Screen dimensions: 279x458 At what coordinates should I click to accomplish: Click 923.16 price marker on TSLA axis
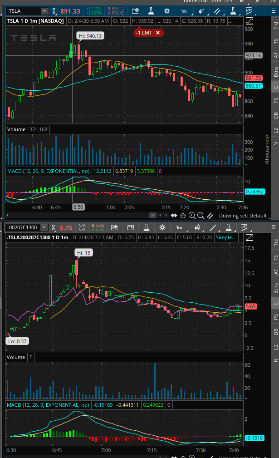253,55
